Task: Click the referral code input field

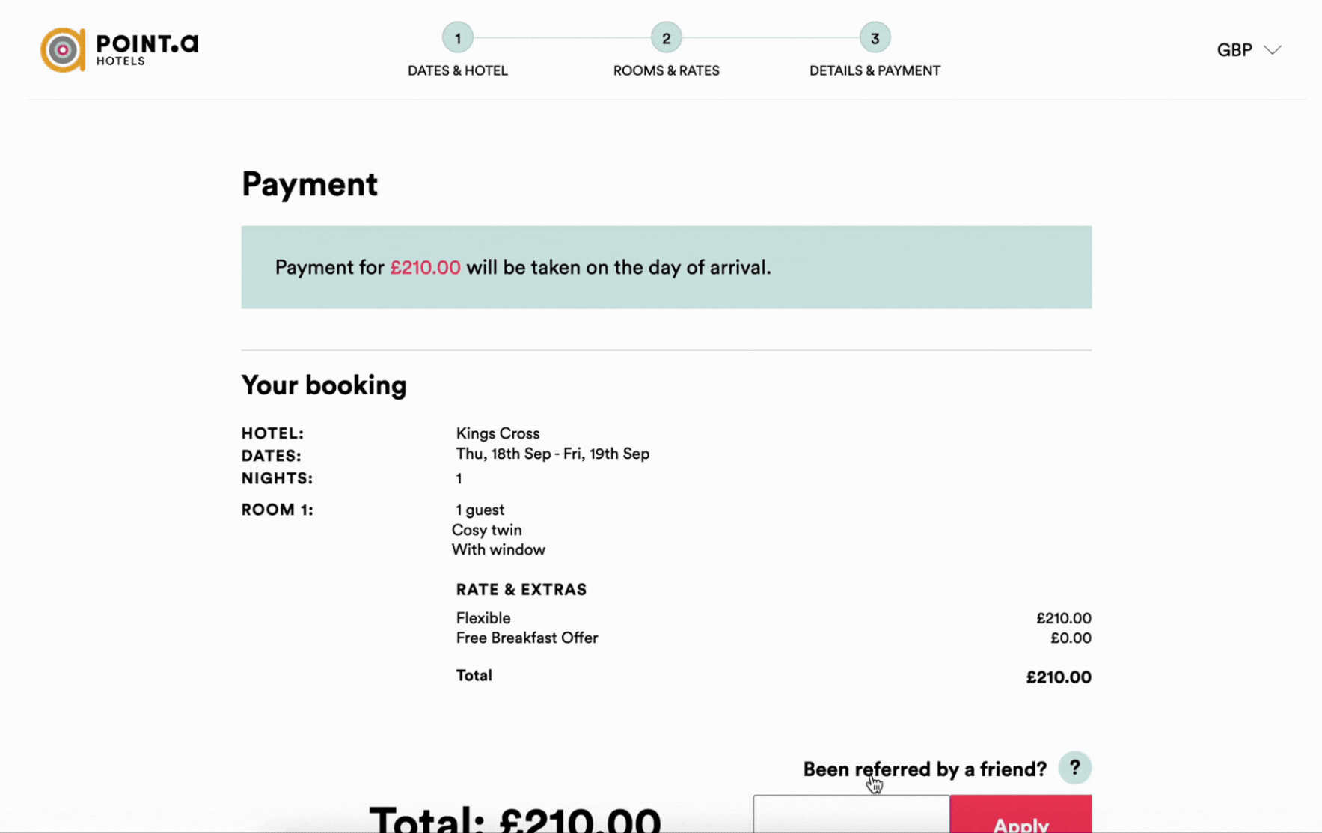Action: pyautogui.click(x=851, y=816)
